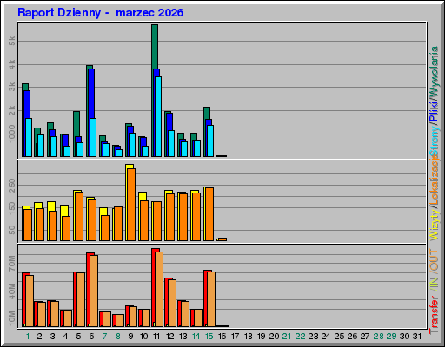The image size is (445, 347).
Task: Select the green day 28 label
Action: coord(378,337)
